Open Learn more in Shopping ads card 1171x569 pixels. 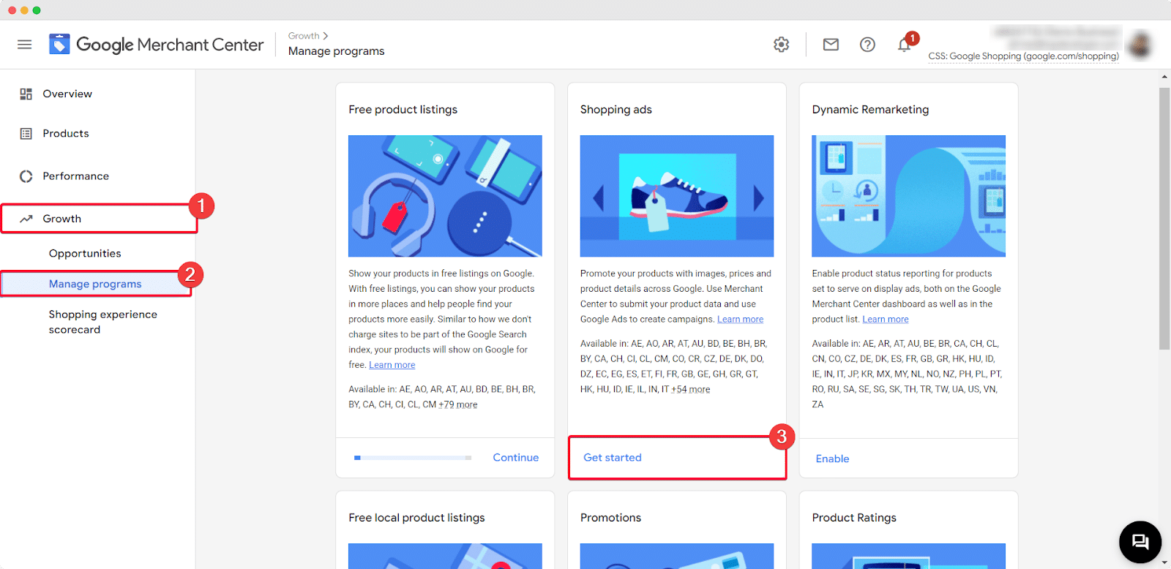click(x=740, y=320)
